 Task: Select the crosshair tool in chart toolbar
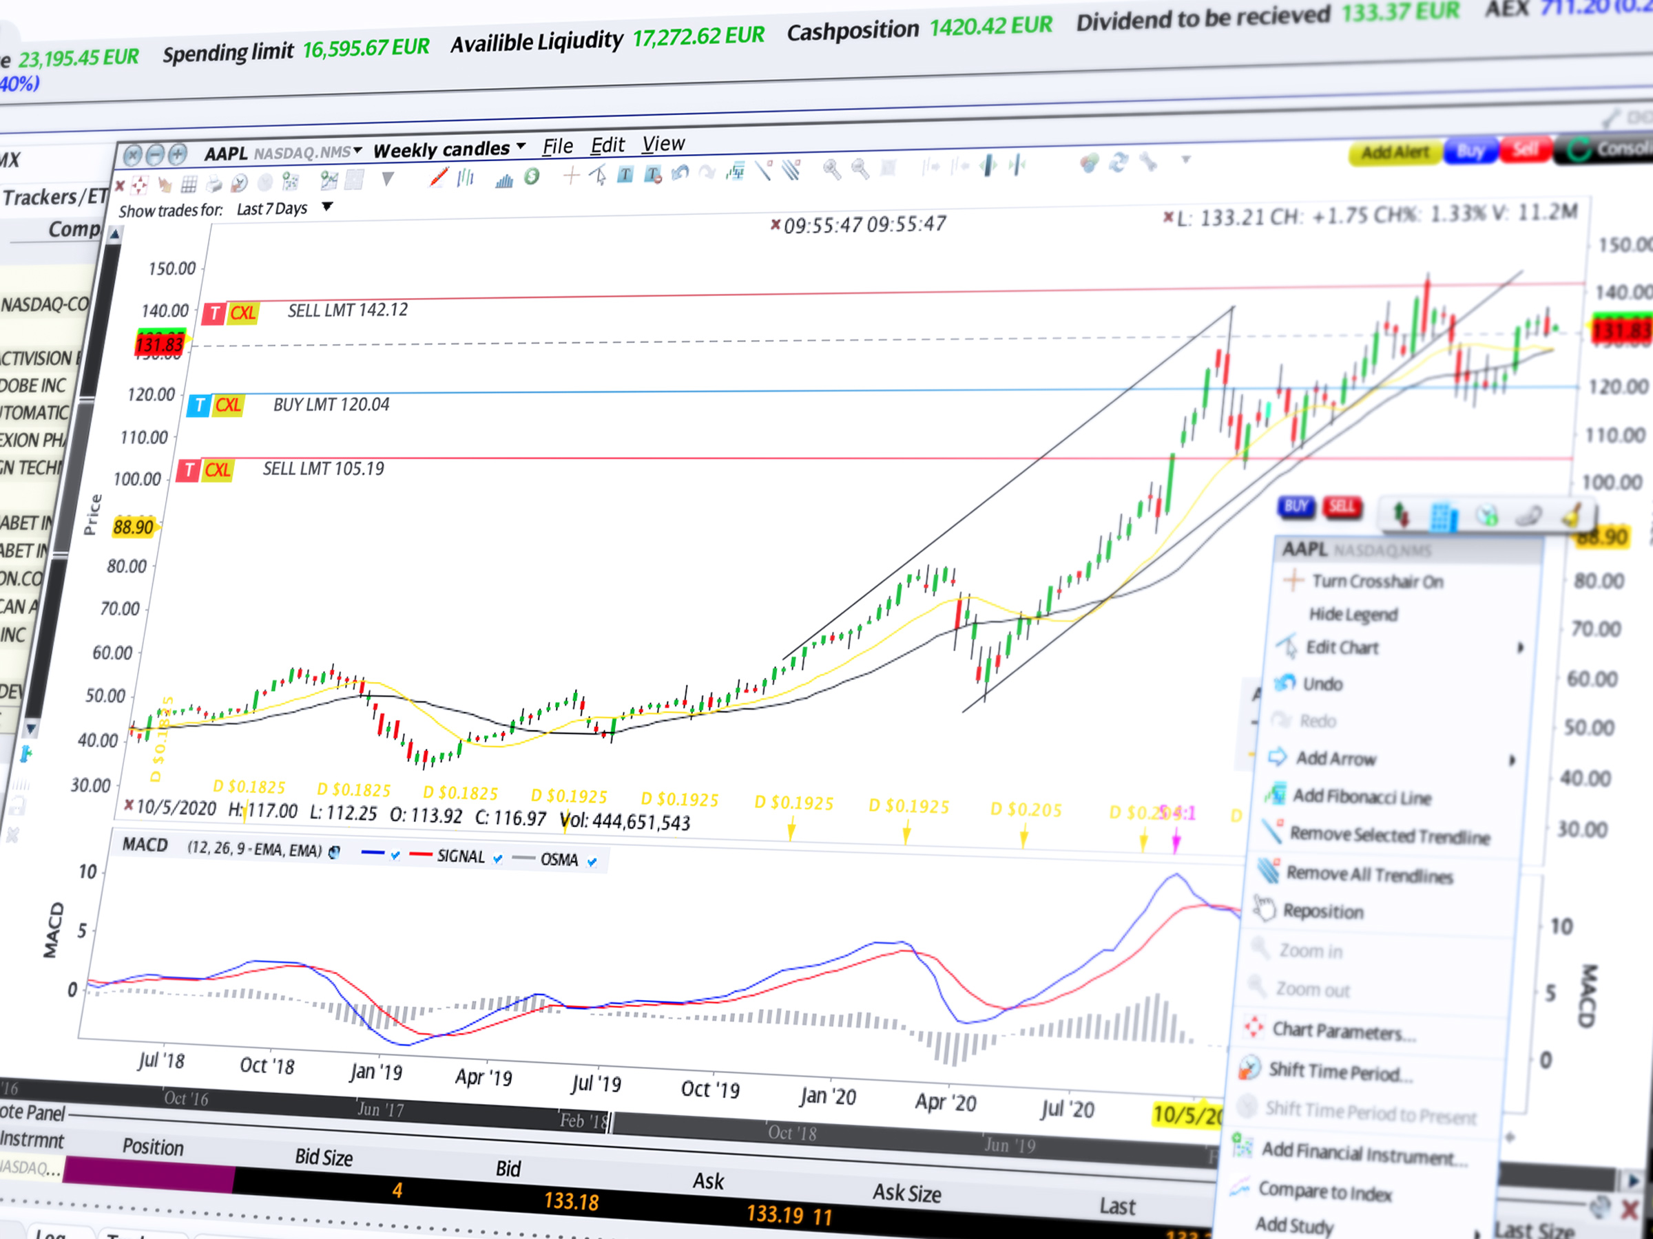[572, 176]
